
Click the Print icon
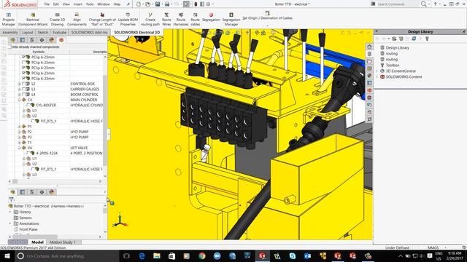pyautogui.click(x=167, y=4)
